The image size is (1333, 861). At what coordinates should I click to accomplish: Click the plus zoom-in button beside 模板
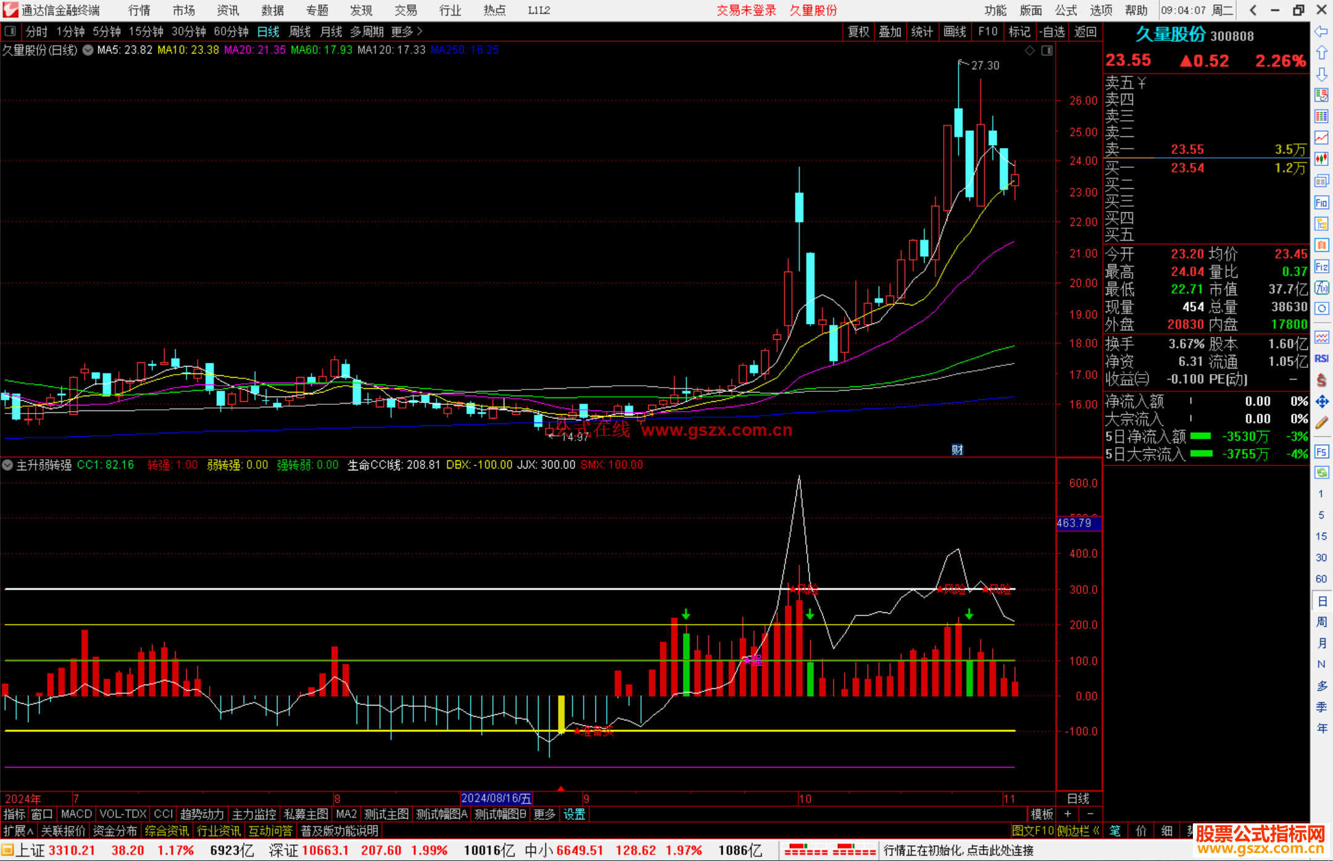point(1068,814)
